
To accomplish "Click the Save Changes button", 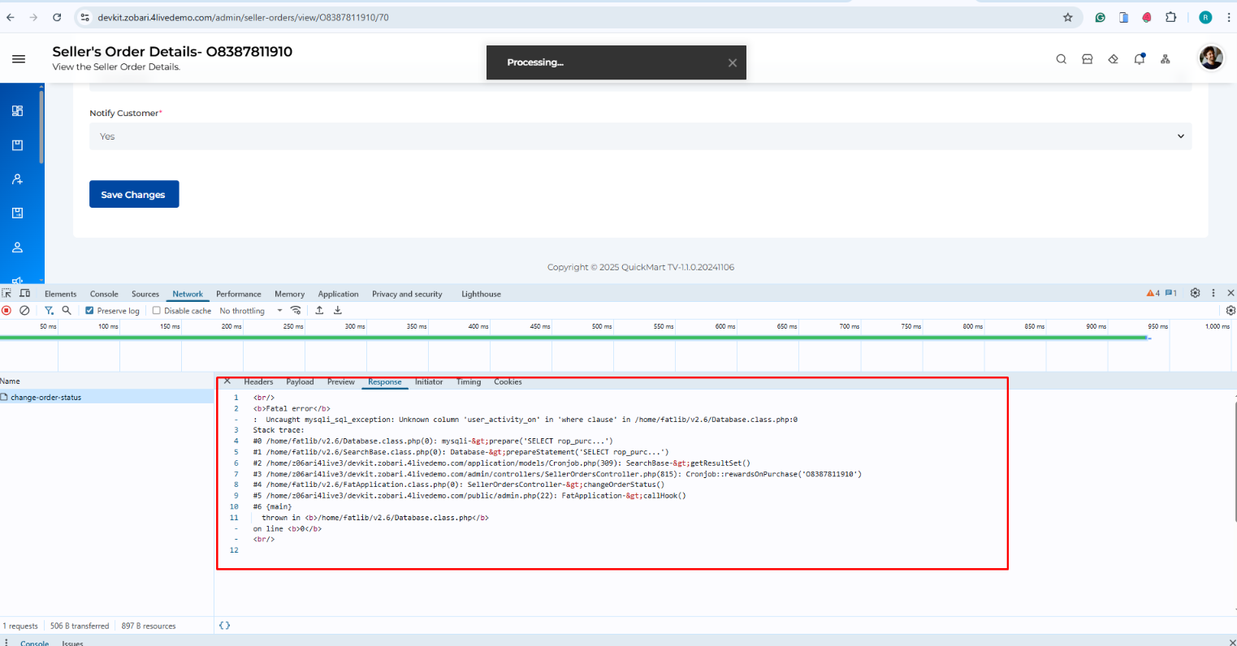I will (x=134, y=194).
